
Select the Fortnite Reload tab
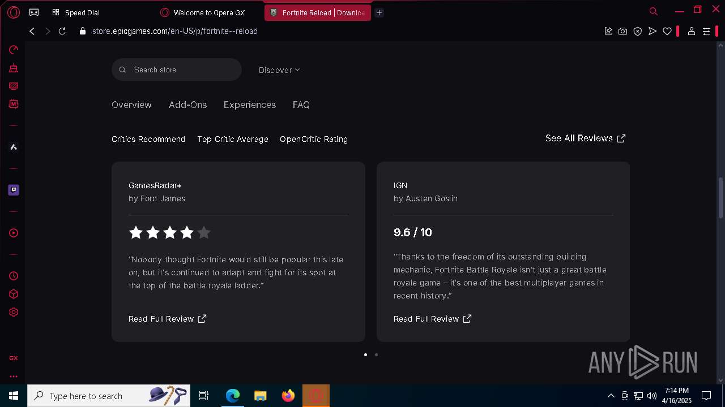point(318,12)
